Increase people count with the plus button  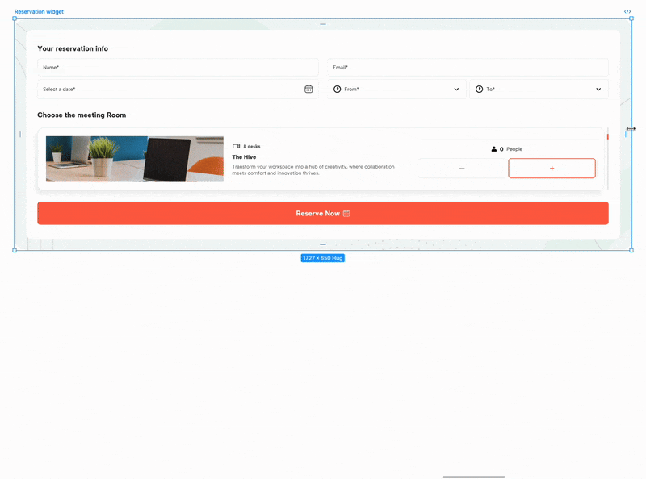[x=552, y=169]
